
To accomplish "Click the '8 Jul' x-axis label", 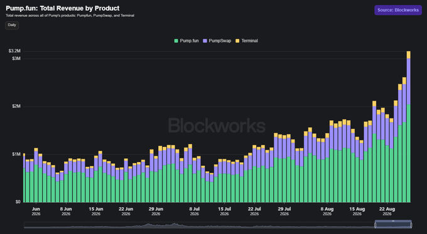I will coord(195,209).
